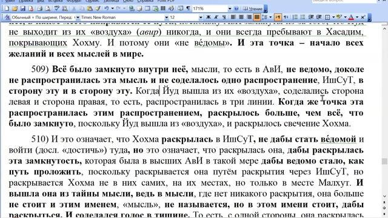The width and height of the screenshot is (388, 218).
Task: Align the paragraph to the left
Action: pyautogui.click(x=233, y=17)
